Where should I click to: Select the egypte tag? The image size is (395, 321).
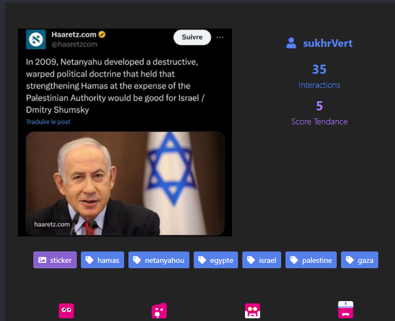pos(216,260)
